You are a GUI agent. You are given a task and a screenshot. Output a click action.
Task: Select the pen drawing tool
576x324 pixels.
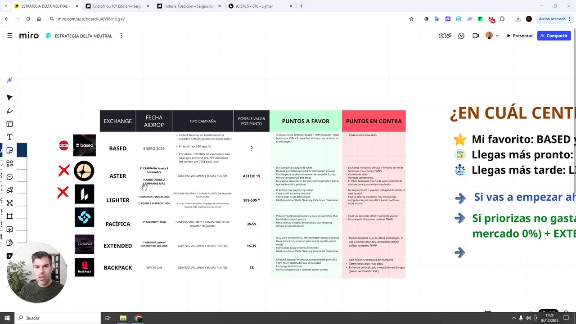[x=9, y=111]
